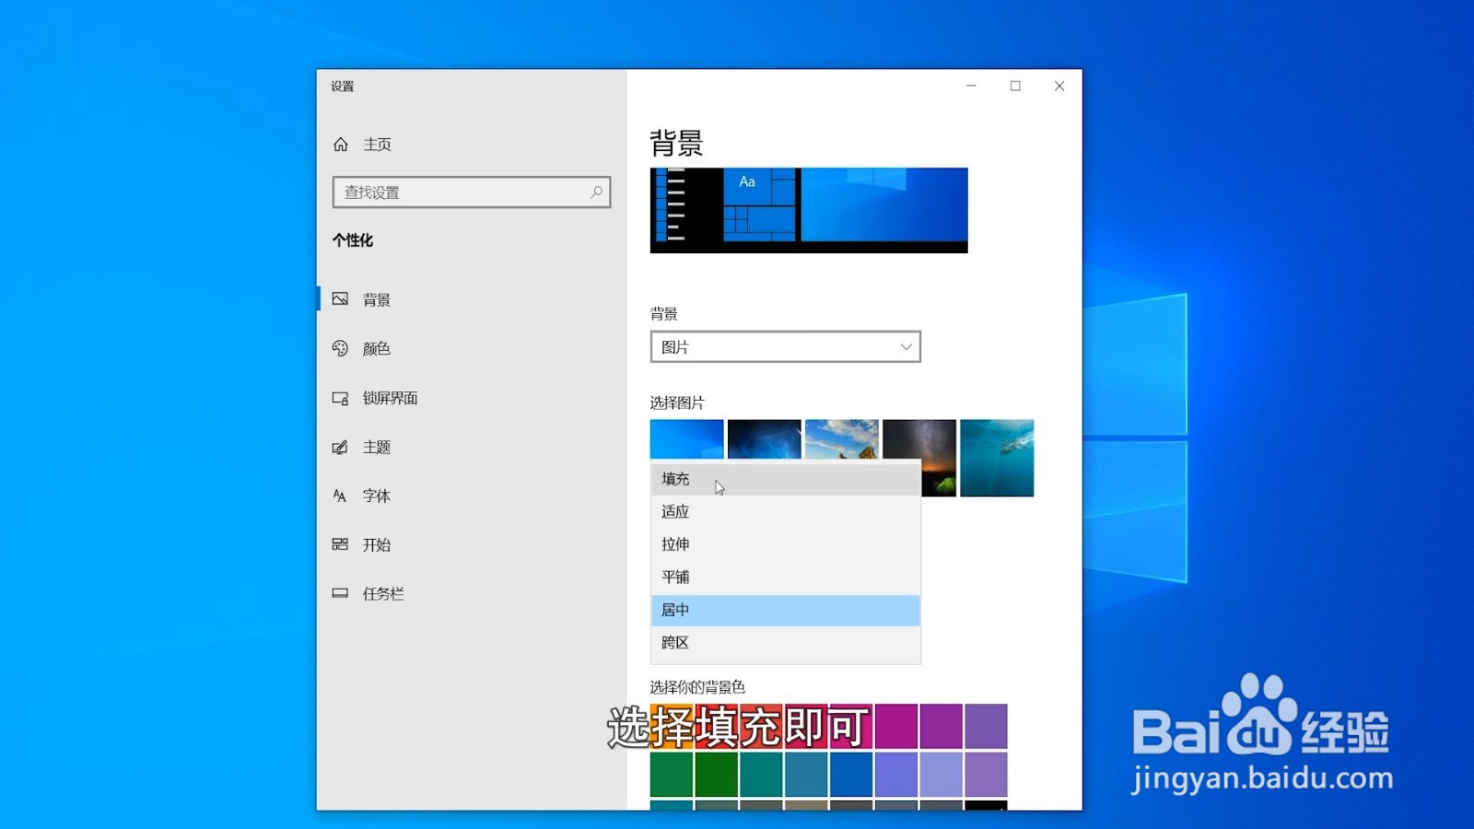Pick the royal blue swatch in second row
The image size is (1474, 829).
pos(851,774)
